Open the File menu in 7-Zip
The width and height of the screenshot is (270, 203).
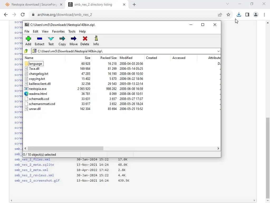[x=27, y=31]
